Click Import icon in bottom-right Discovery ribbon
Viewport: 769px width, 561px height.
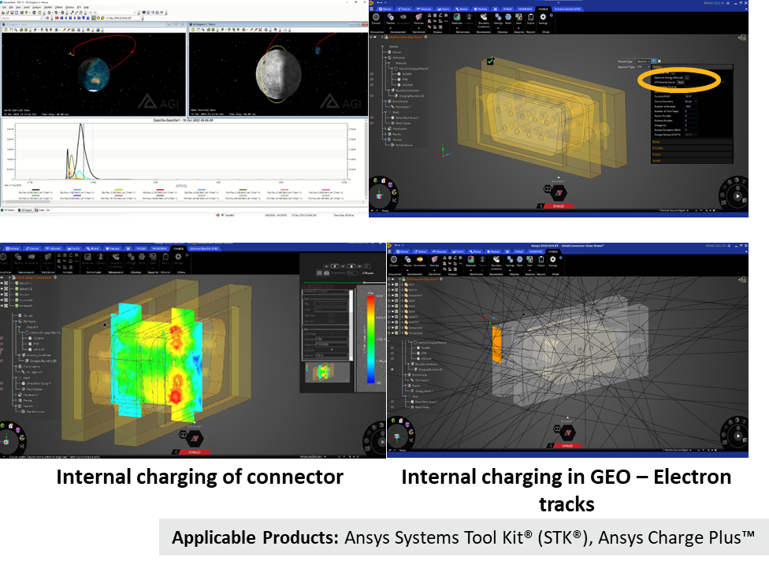541,259
